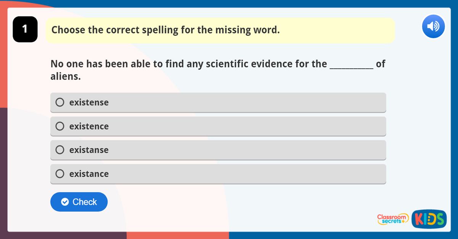Viewport: 458px width, 239px height.
Task: Click the colorful KIDS letters
Action: 429,219
